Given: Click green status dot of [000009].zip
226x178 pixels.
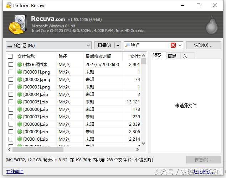Looking at the screenshot, I should (x=20, y=131).
